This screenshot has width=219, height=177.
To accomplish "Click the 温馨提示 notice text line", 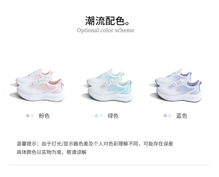I will [95, 144].
